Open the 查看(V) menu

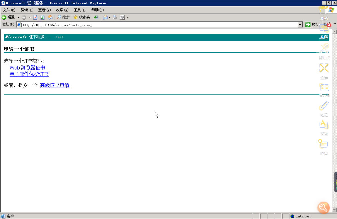pos(44,10)
